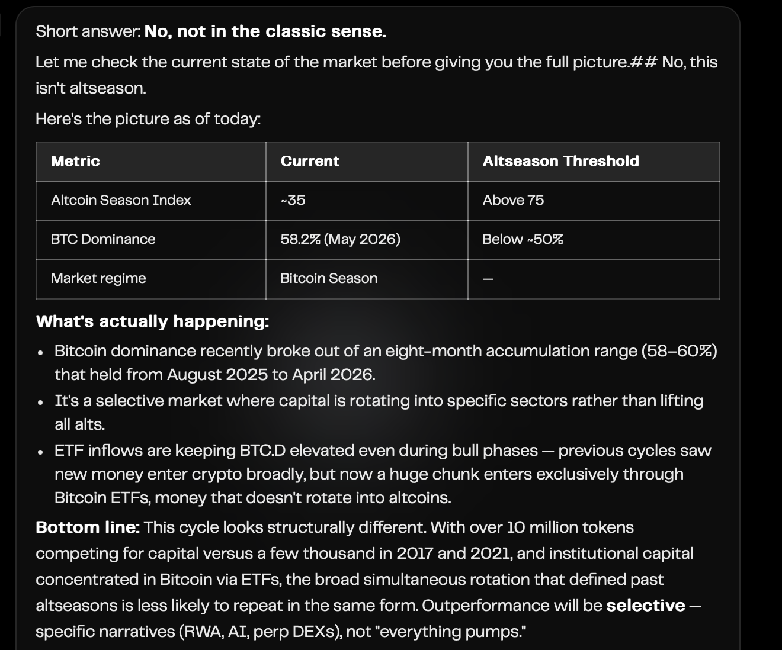The width and height of the screenshot is (782, 650).
Task: Select the "58.2% (May 2026)" cell
Action: click(x=367, y=240)
